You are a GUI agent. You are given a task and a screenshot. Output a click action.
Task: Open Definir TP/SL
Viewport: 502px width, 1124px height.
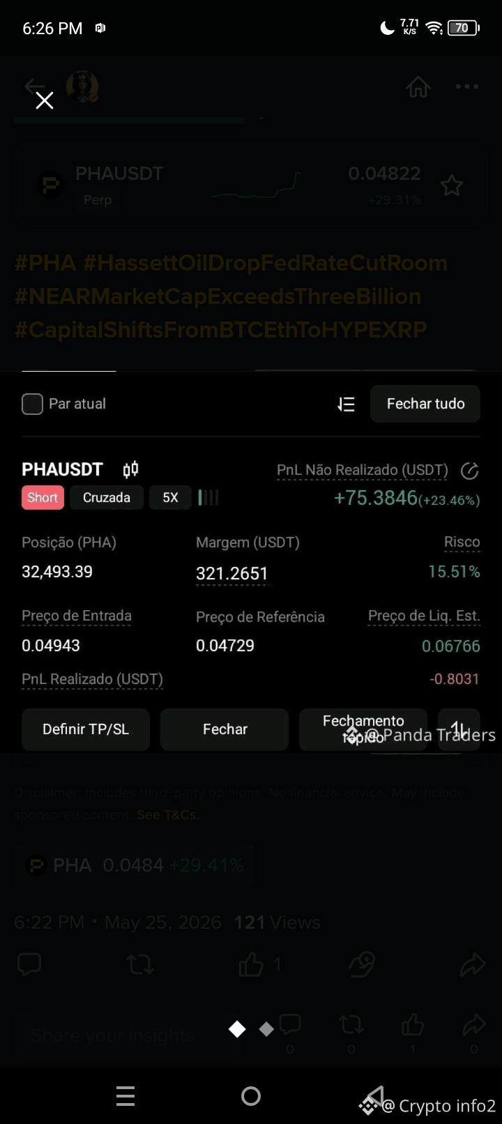pos(86,729)
